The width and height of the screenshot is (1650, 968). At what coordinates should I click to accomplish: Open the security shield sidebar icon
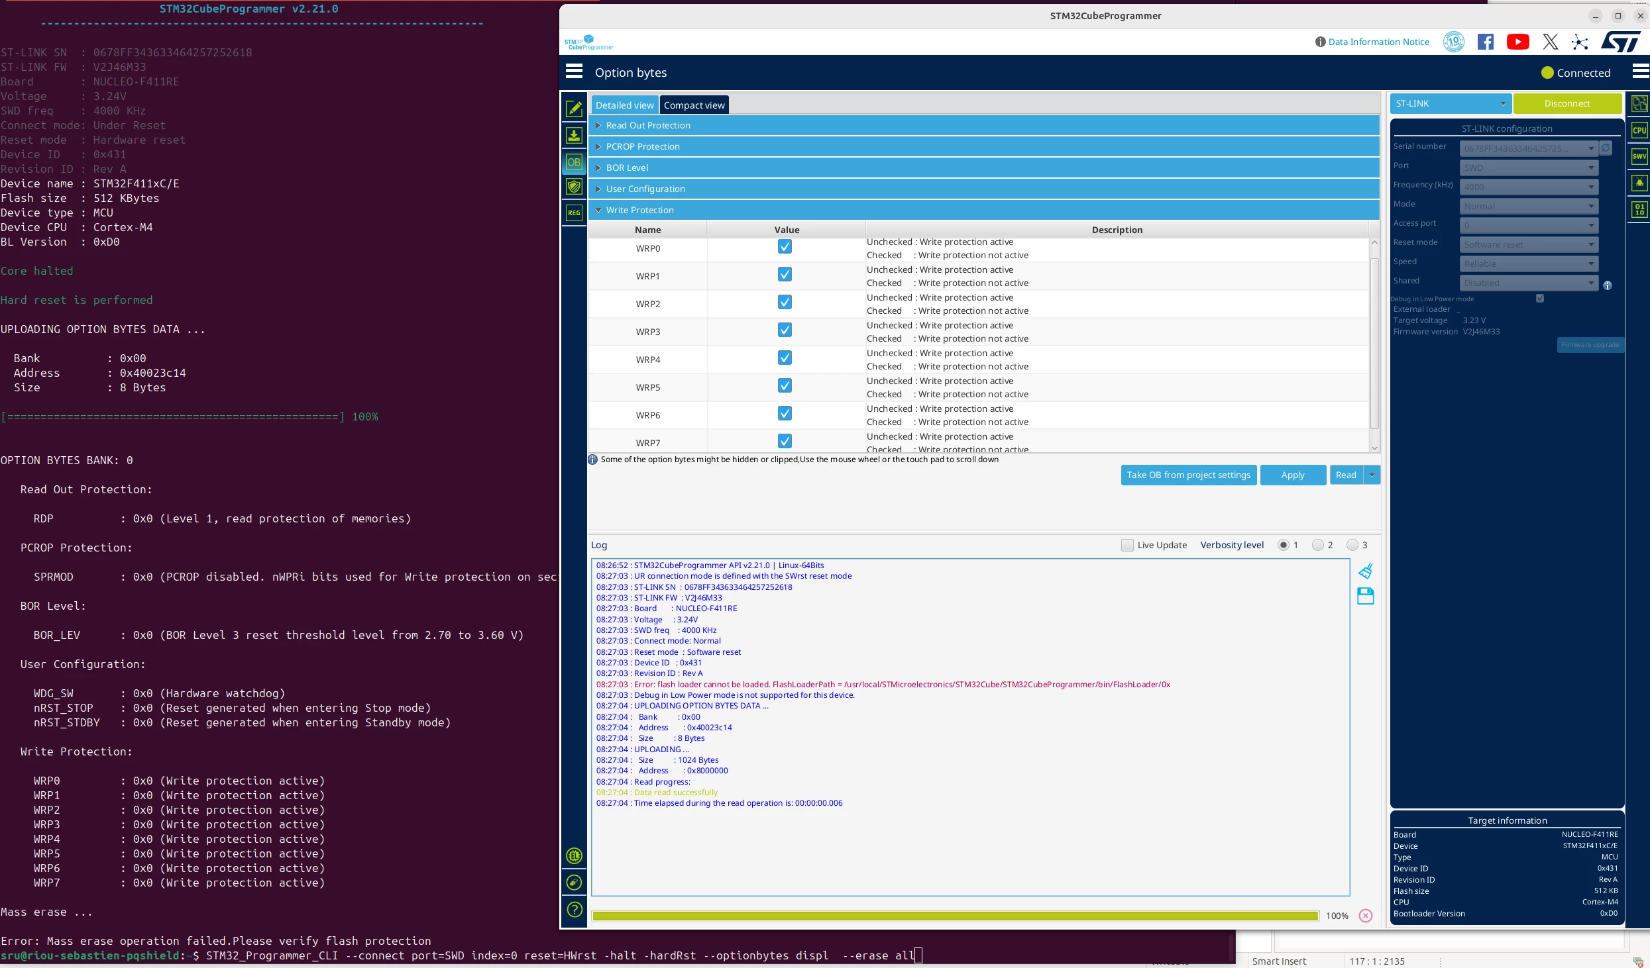point(575,187)
